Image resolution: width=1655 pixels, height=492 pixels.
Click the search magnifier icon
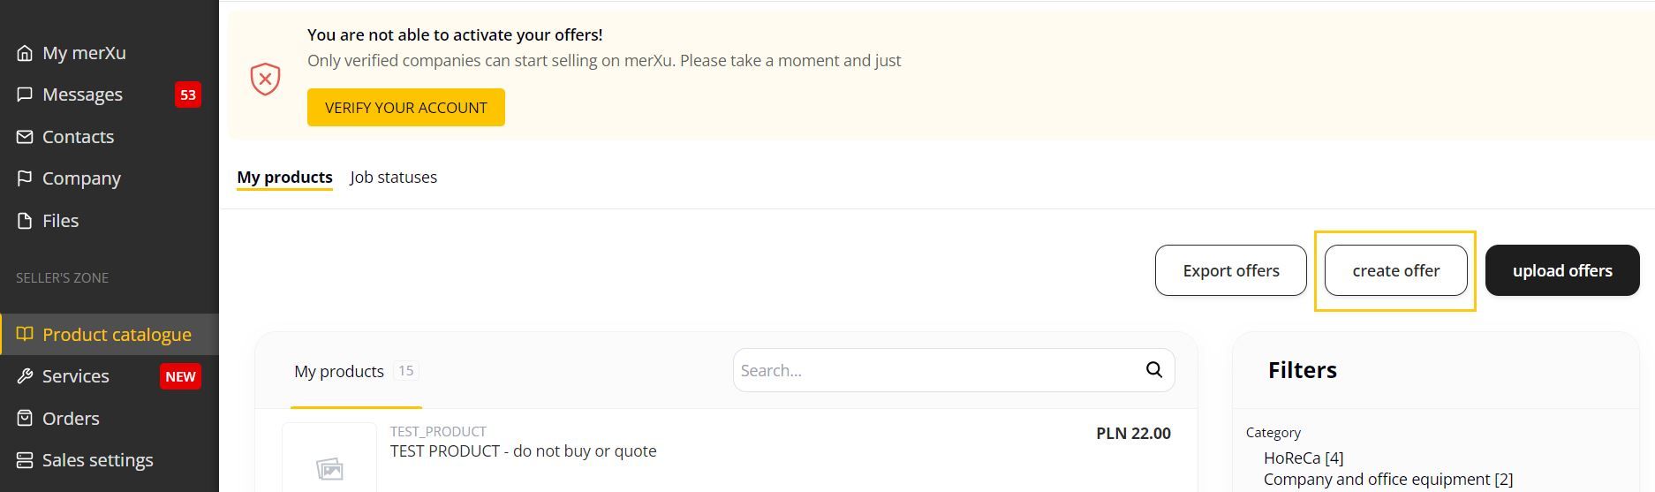(x=1153, y=370)
